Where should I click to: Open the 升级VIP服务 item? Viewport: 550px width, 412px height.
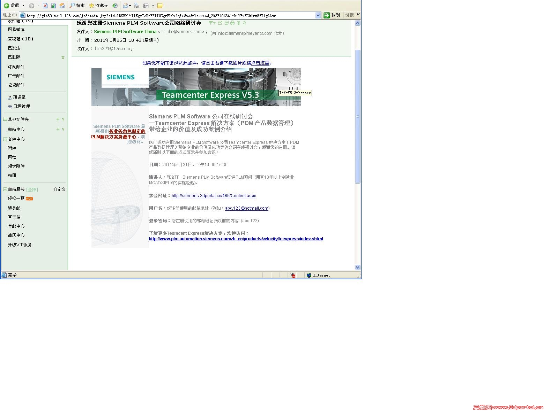point(20,245)
